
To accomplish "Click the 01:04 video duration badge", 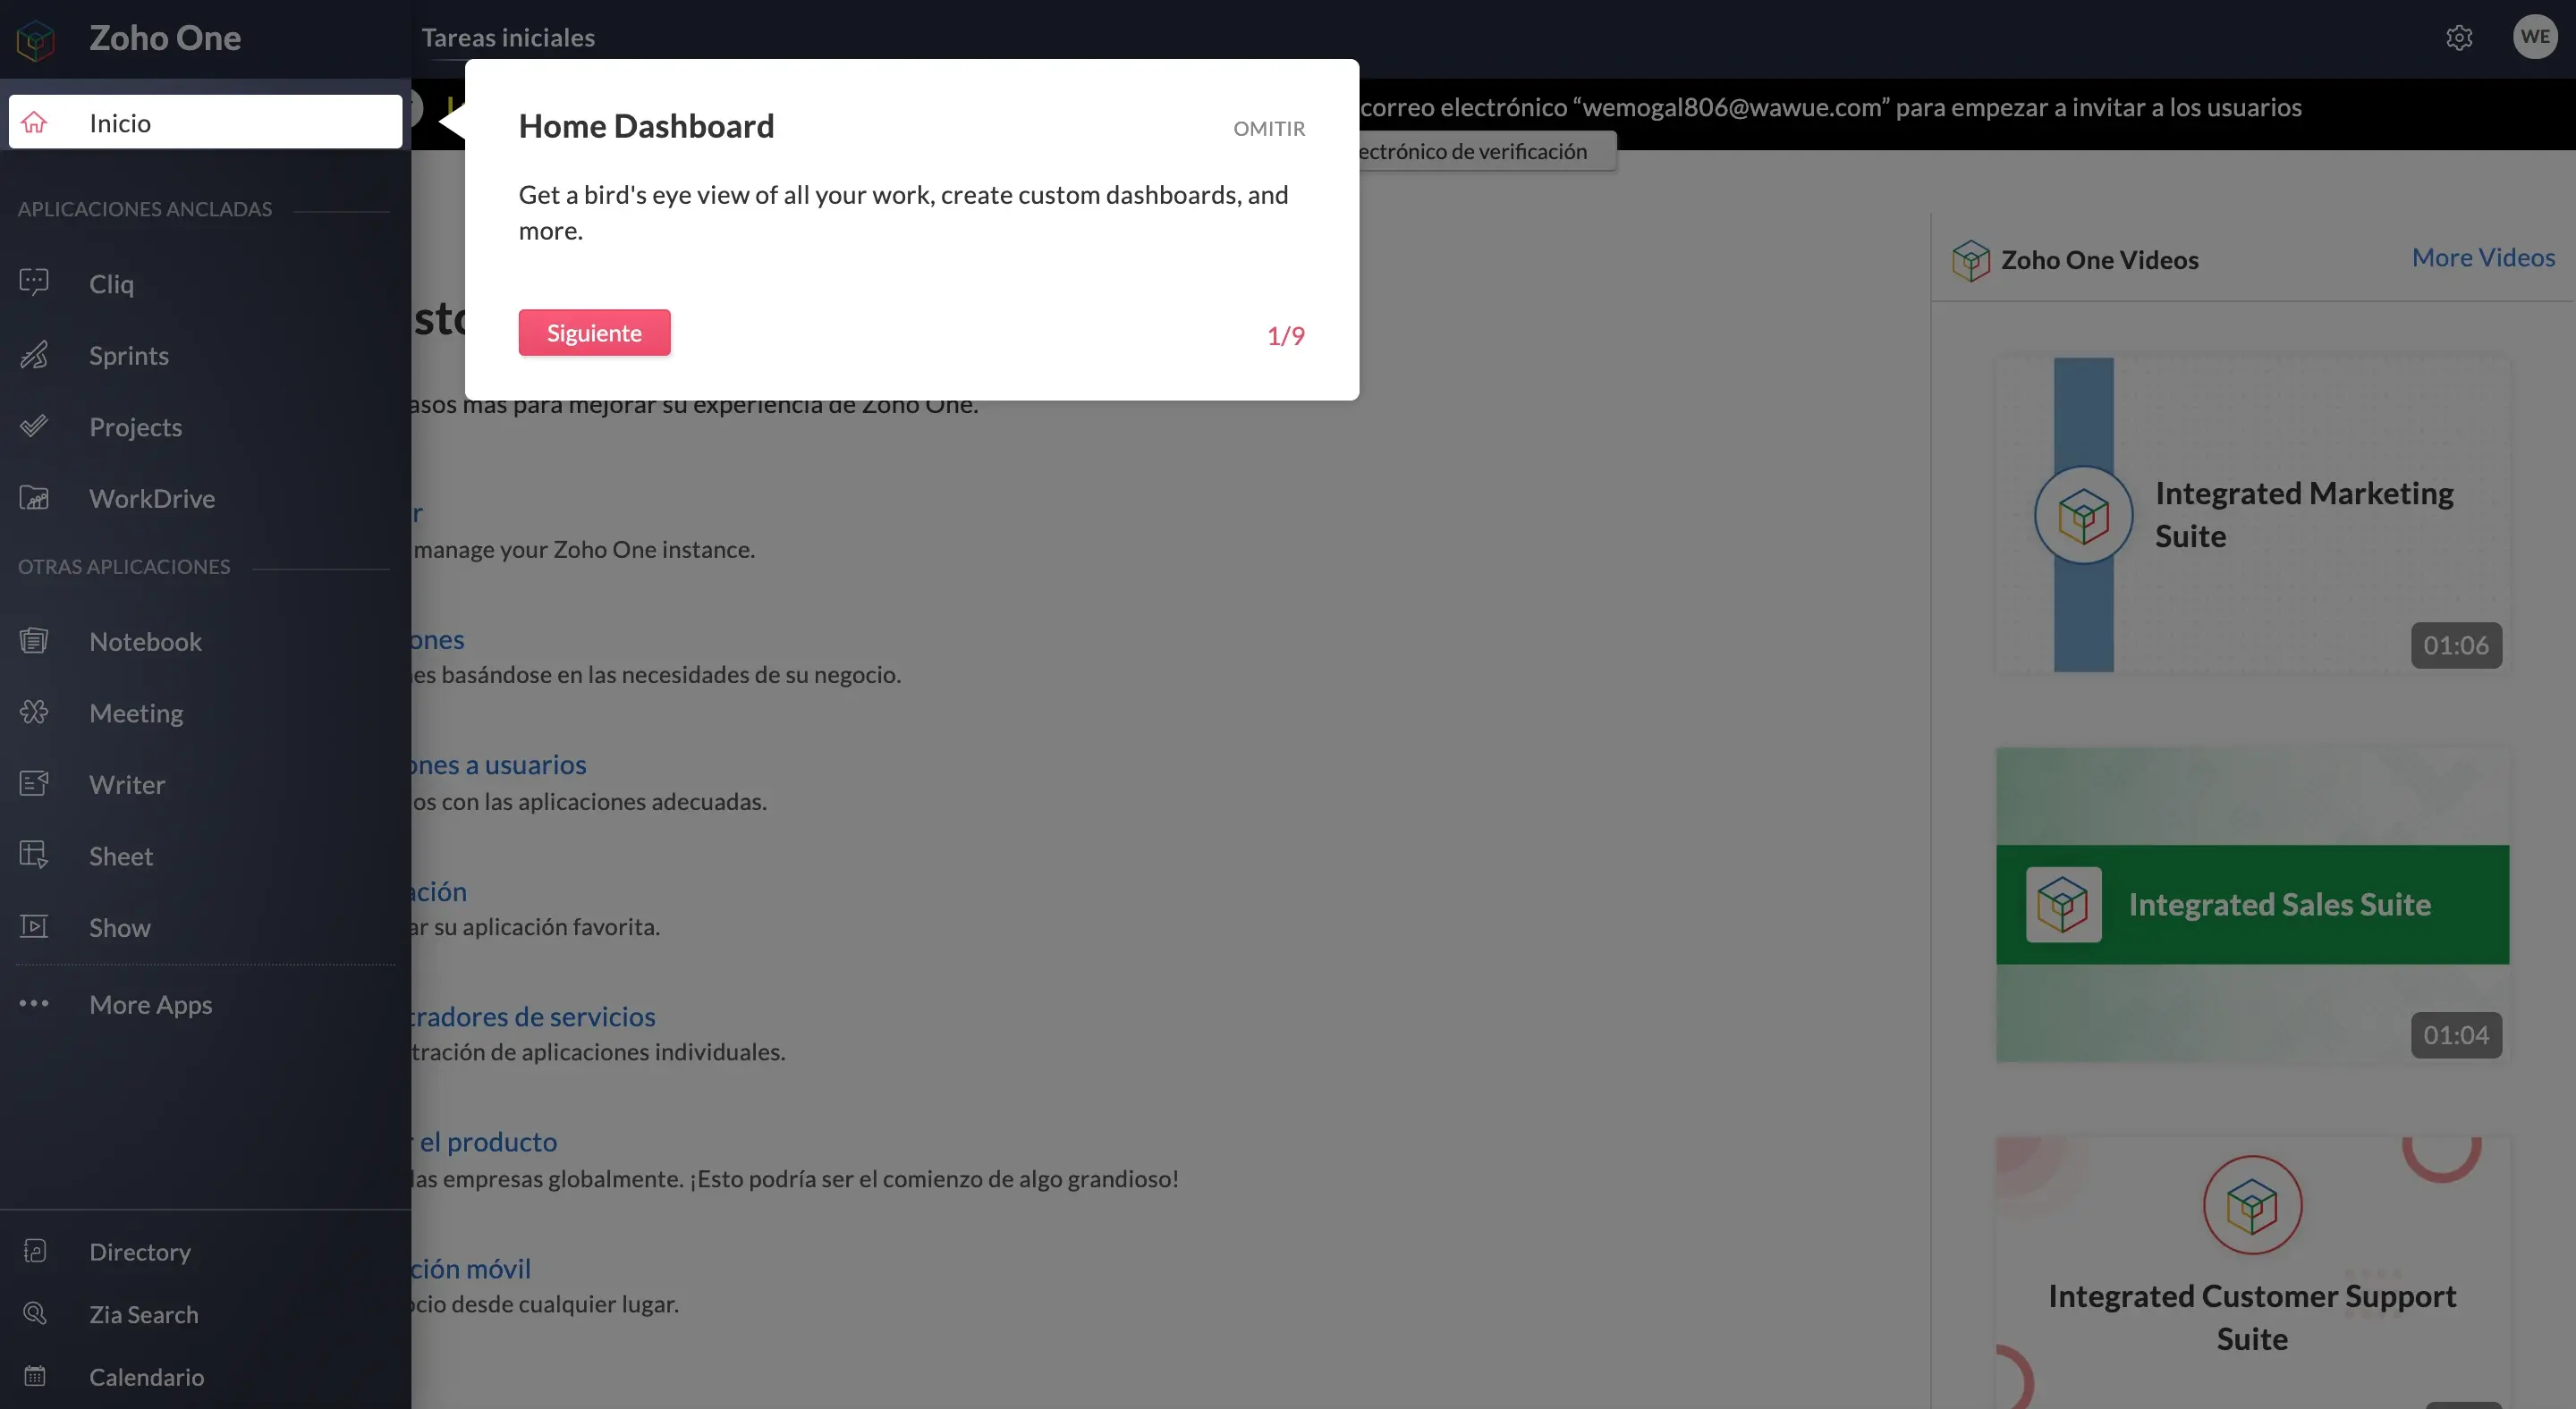I will click(x=2456, y=1034).
